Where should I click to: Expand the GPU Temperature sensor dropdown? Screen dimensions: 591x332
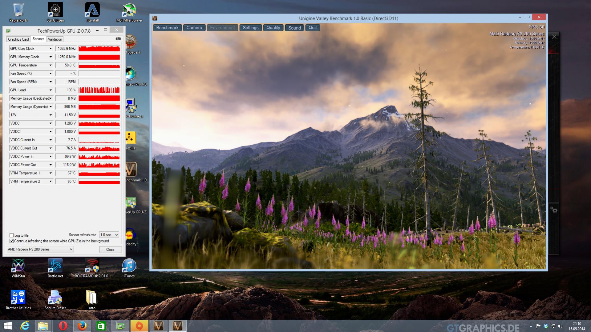[x=51, y=65]
